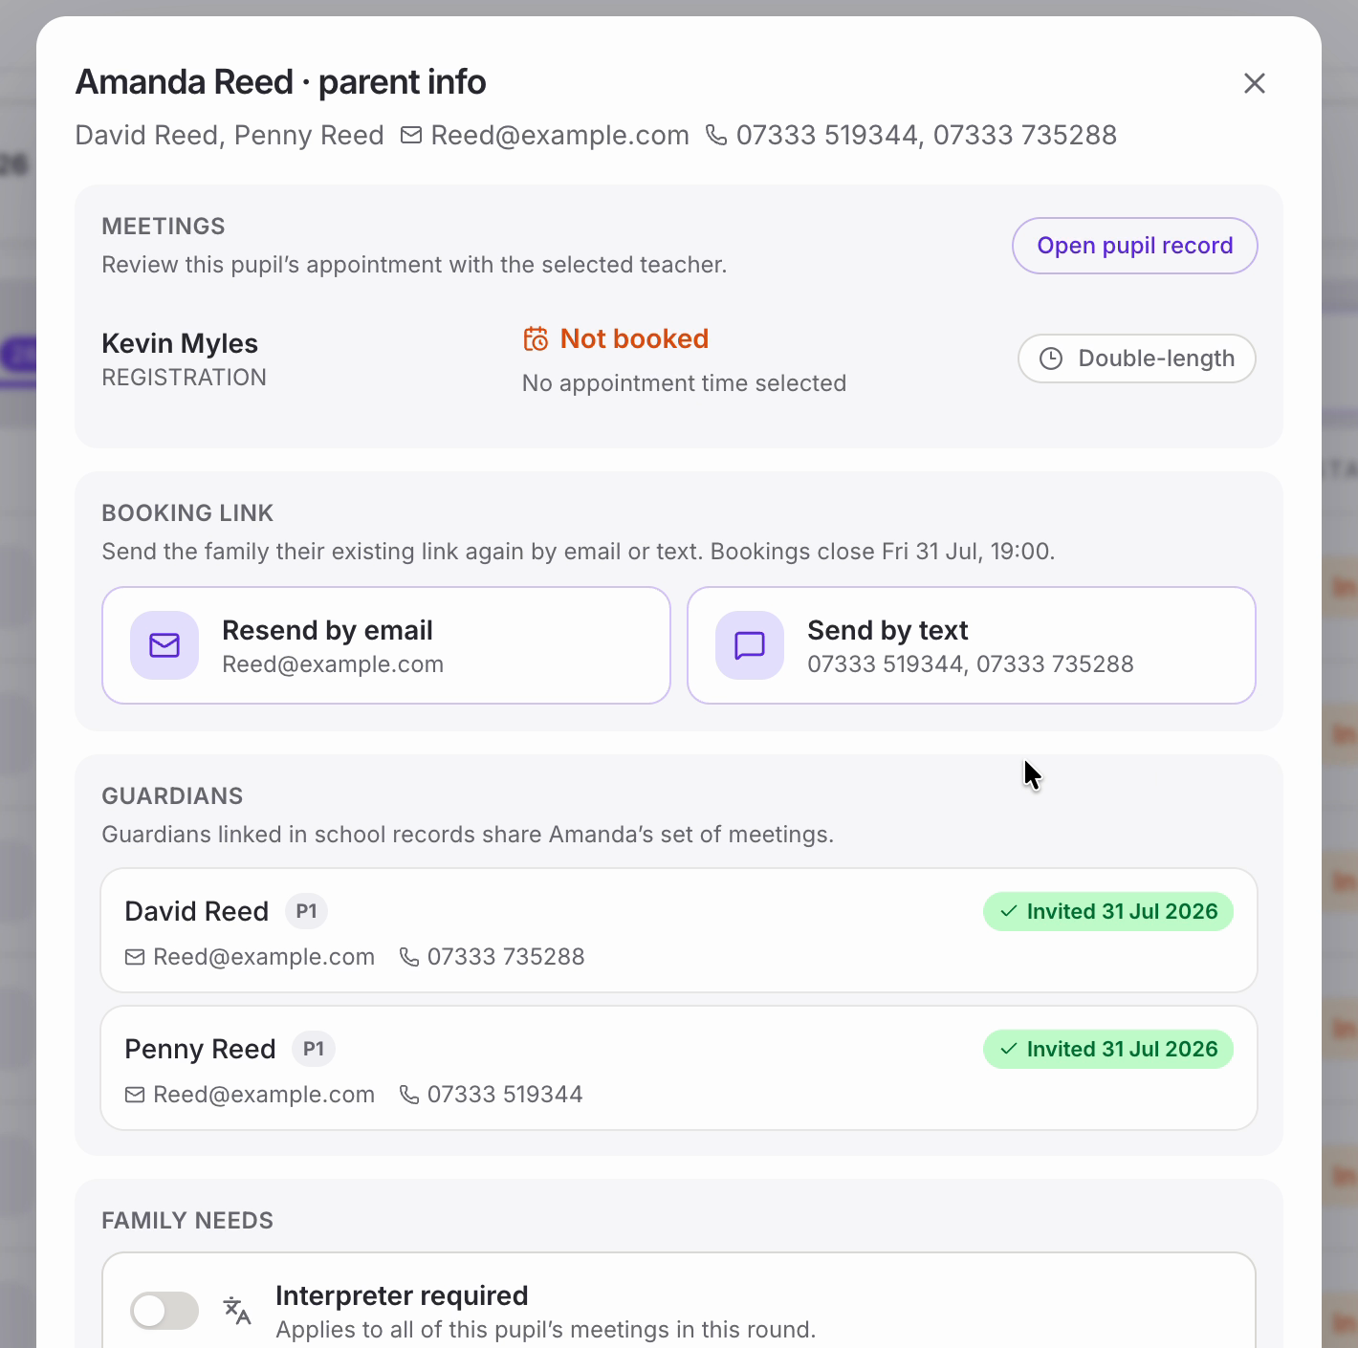Viewport: 1358px width, 1348px height.
Task: Select the David Reed guardian card
Action: (x=679, y=930)
